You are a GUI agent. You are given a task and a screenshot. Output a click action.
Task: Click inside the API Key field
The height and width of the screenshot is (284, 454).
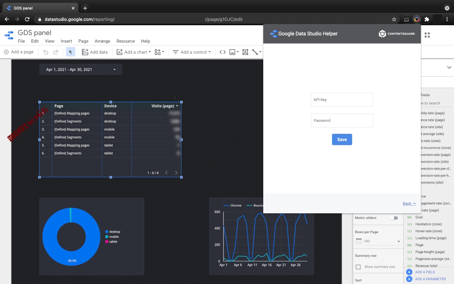coord(342,100)
